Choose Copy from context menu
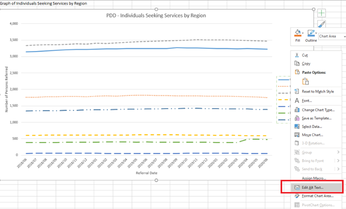The height and width of the screenshot is (209, 346). (306, 64)
